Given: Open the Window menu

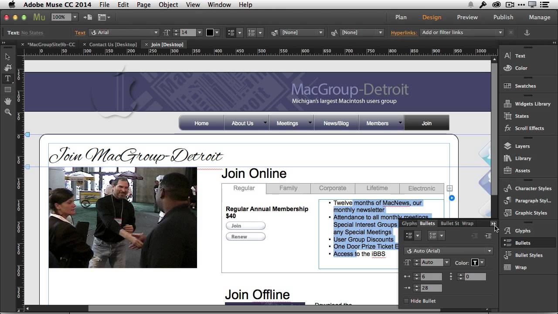Looking at the screenshot, I should click(x=219, y=5).
